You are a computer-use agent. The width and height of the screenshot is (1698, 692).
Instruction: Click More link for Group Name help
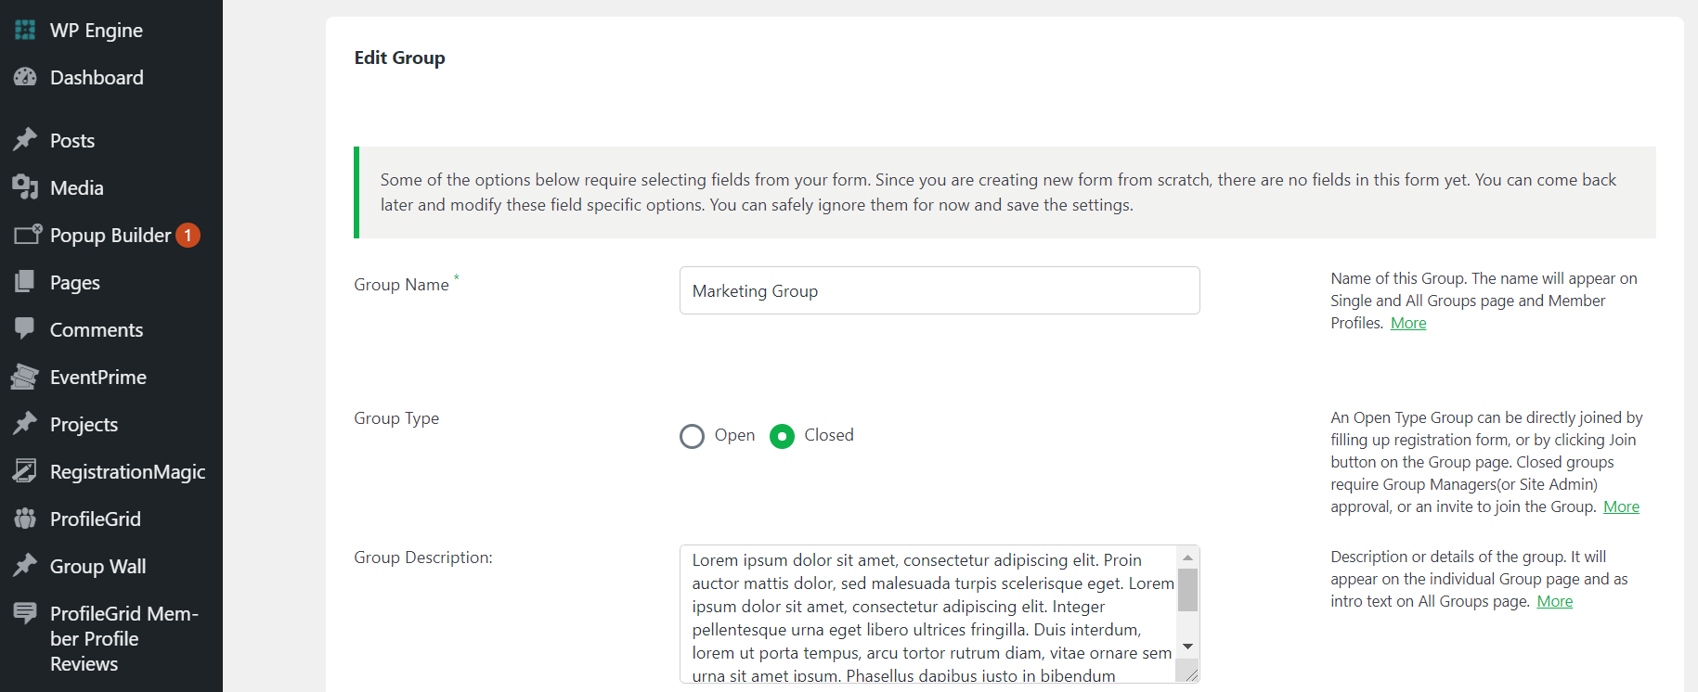tap(1407, 323)
